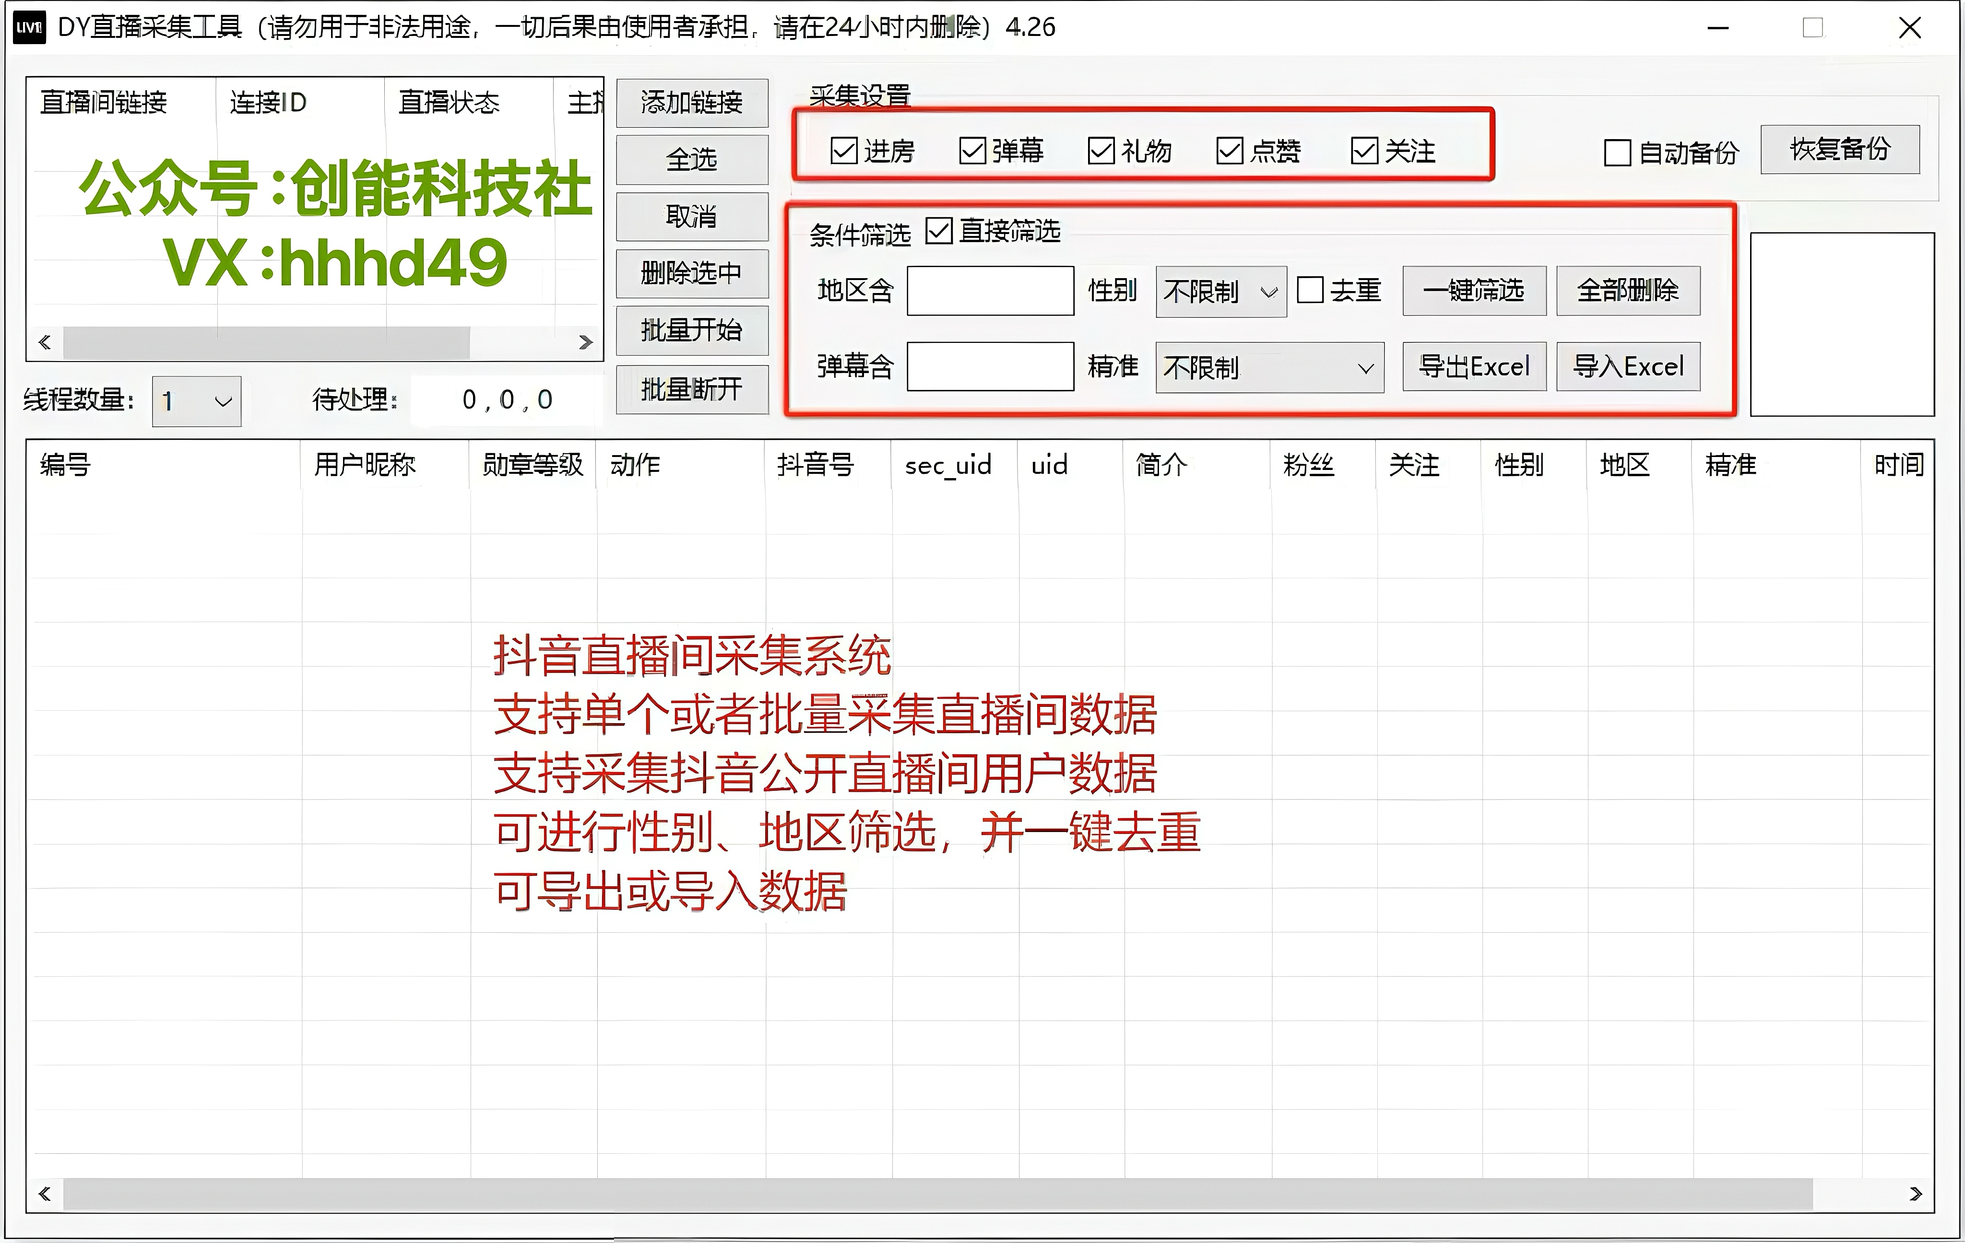Open the 精准 dropdown
Screen dimensions: 1965x1243
(1270, 368)
